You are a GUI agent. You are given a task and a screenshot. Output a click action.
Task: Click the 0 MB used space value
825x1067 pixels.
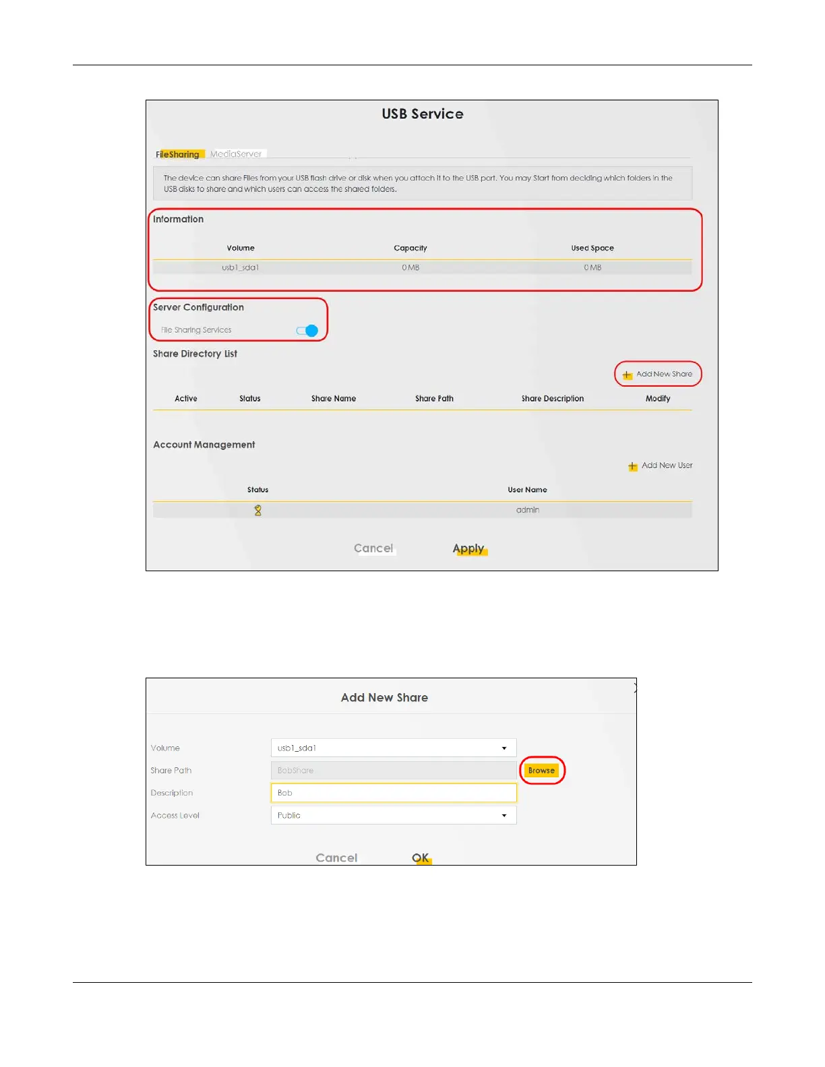pyautogui.click(x=592, y=267)
